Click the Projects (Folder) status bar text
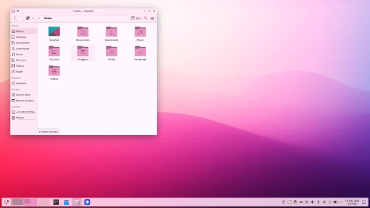This screenshot has height=208, width=370. (x=48, y=132)
